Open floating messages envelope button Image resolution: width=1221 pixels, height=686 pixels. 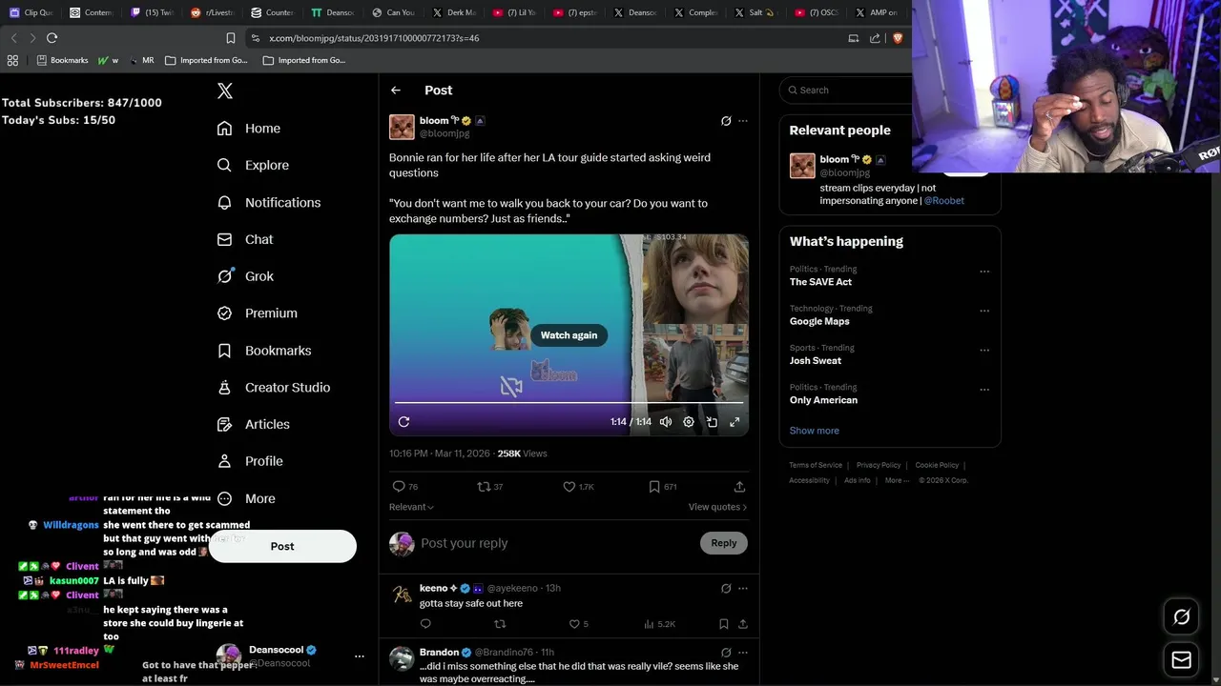1181,659
